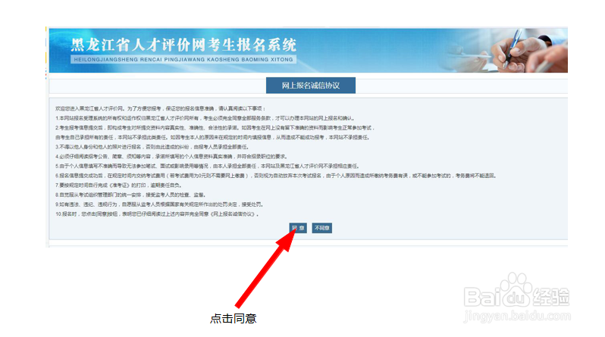Select clause 10 beginning 报名时,您点击[同意]按钮
This screenshot has width=605, height=337.
(157, 214)
